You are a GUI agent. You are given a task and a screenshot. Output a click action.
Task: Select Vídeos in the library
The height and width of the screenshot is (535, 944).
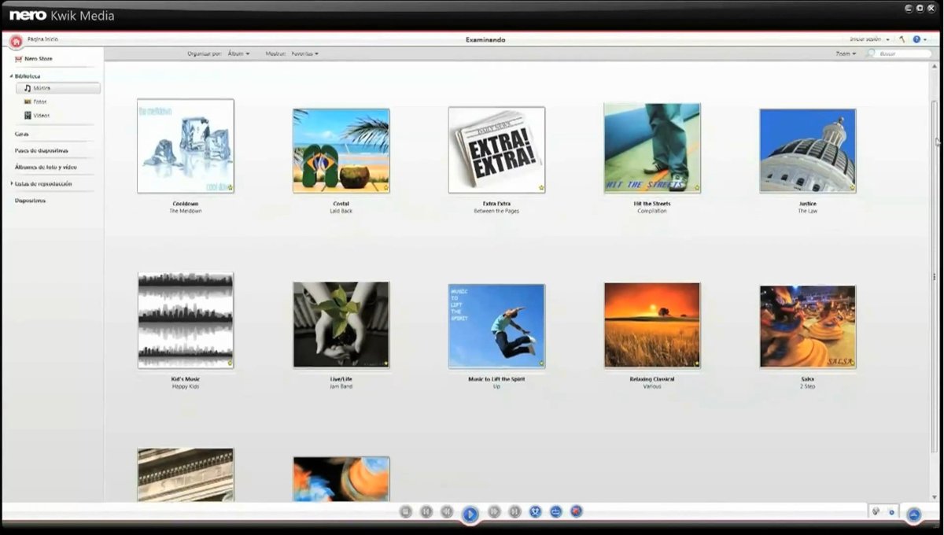pyautogui.click(x=41, y=115)
